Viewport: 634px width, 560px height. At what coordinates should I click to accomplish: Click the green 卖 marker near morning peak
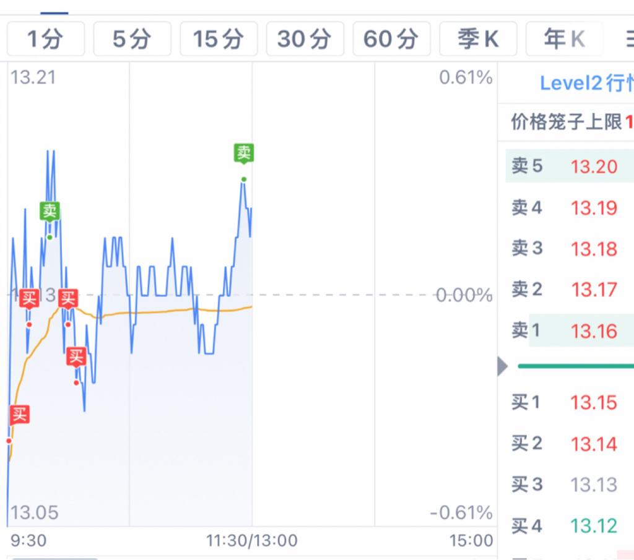pyautogui.click(x=50, y=211)
